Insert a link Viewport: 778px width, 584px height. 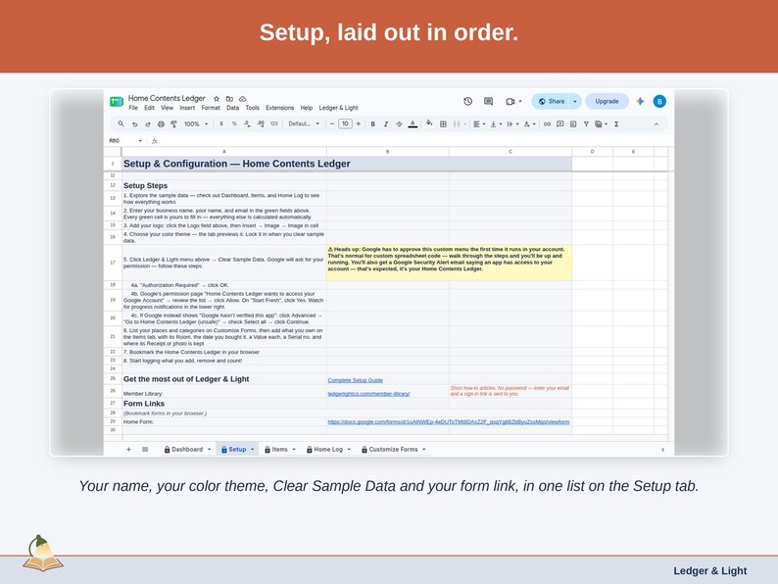coord(547,124)
